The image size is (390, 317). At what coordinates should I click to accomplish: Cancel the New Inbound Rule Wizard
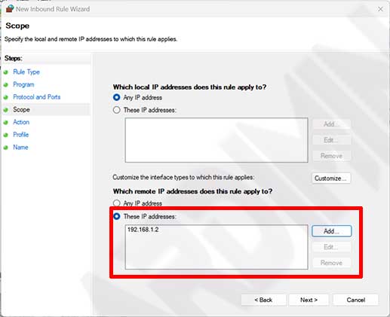pos(355,300)
